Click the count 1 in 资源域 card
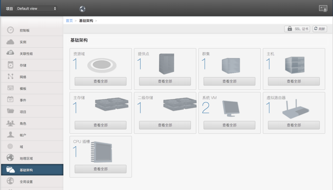This screenshot has width=333, height=190. coord(75,64)
